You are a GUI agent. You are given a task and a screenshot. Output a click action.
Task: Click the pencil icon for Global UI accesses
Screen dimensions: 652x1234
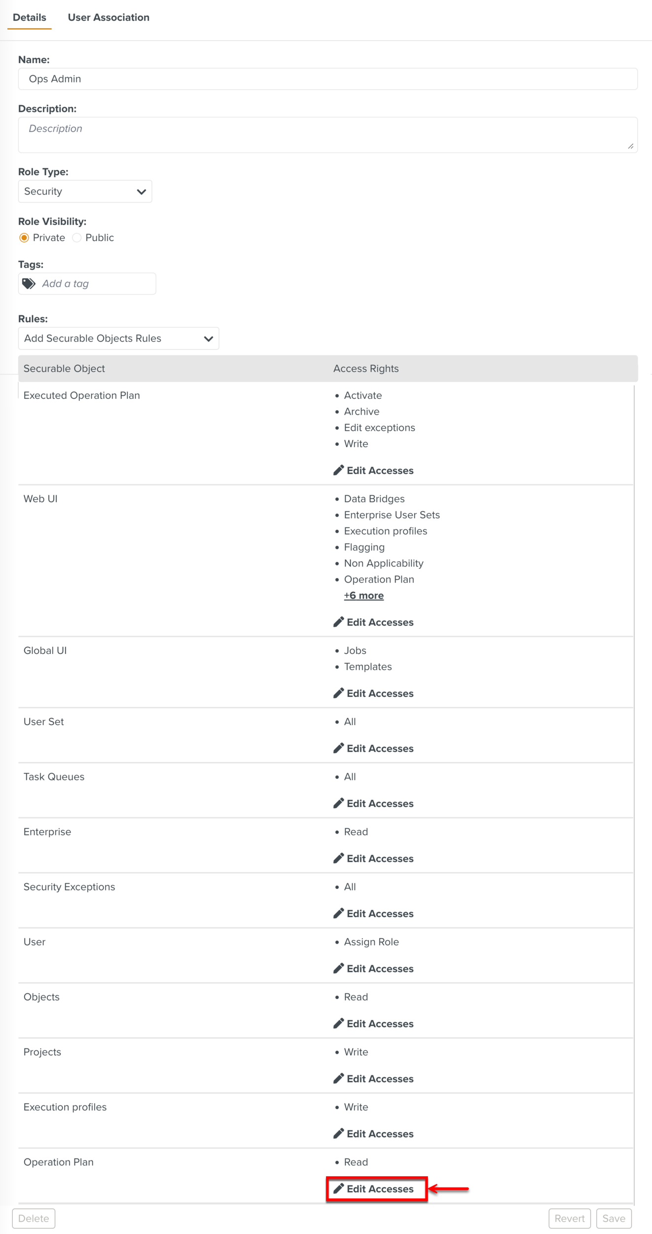(338, 693)
